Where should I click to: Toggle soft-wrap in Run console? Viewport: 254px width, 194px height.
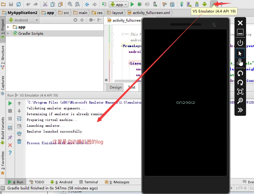coord(19,118)
